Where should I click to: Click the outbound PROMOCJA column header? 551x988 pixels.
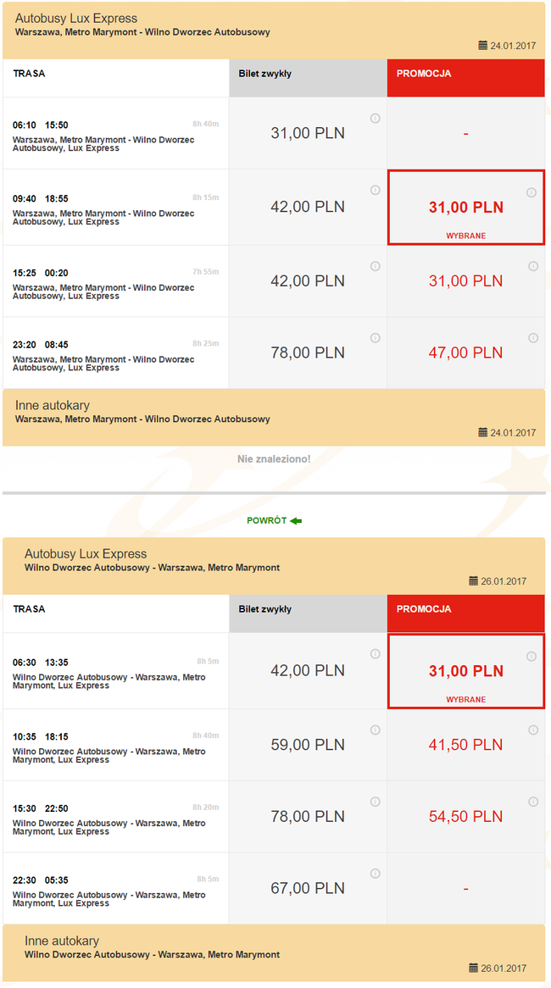(466, 78)
